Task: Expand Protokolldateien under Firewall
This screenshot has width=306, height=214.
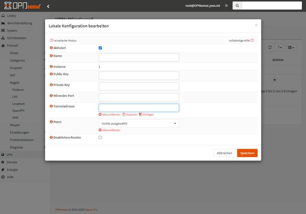Action: click(x=21, y=140)
